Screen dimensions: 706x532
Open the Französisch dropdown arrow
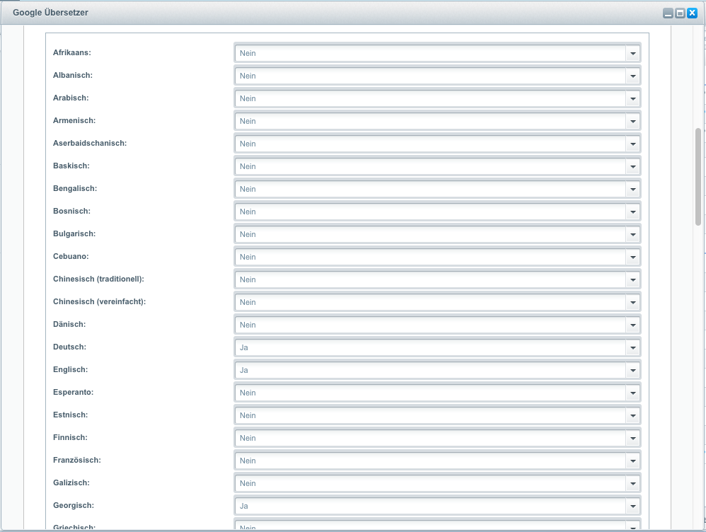pos(632,461)
